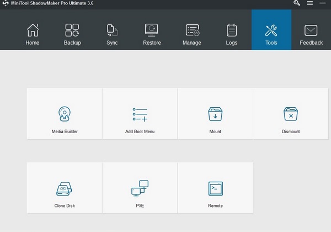The width and height of the screenshot is (331, 232).
Task: Click the key icon in title bar
Action: [x=297, y=3]
